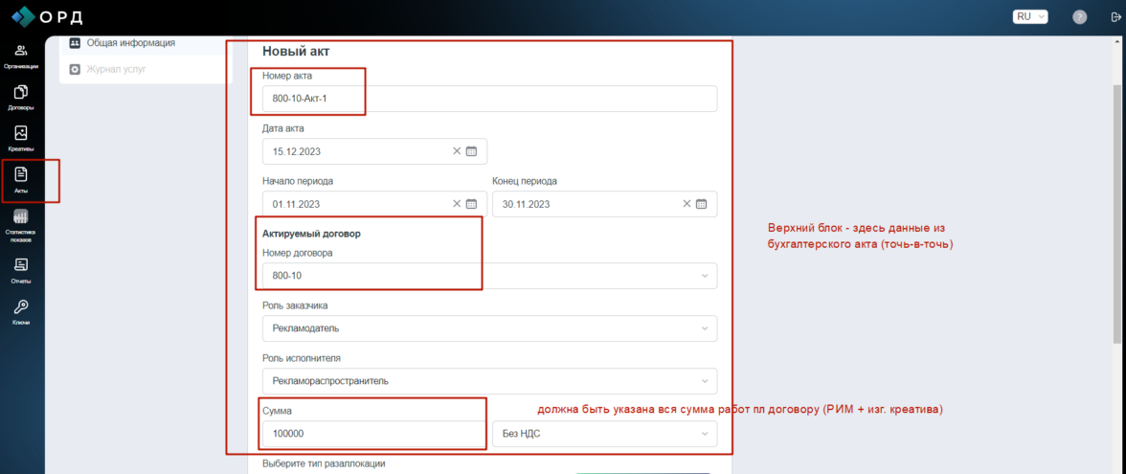Click the Дата акта date field
This screenshot has width=1126, height=474.
click(x=375, y=151)
